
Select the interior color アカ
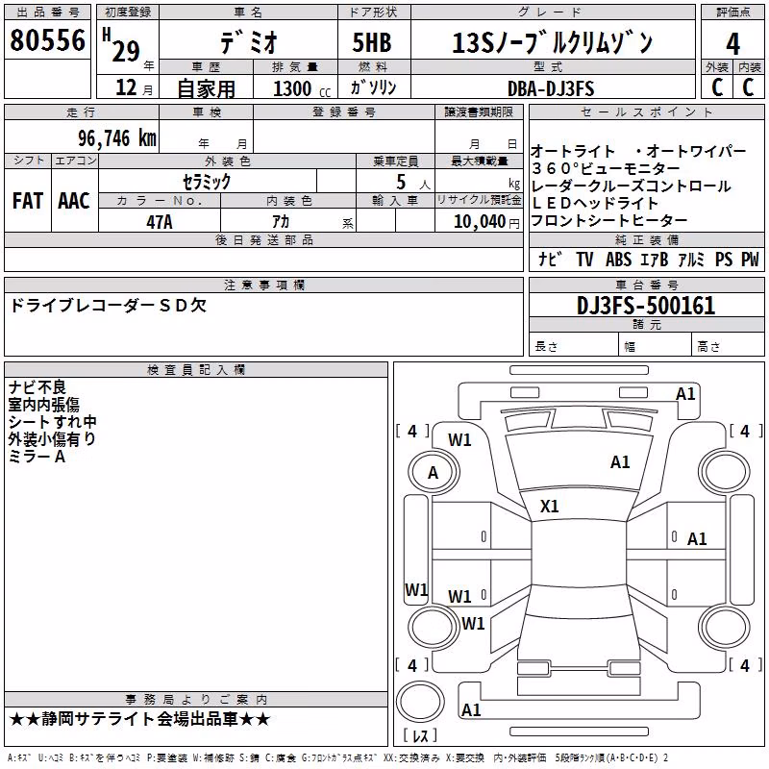(281, 221)
